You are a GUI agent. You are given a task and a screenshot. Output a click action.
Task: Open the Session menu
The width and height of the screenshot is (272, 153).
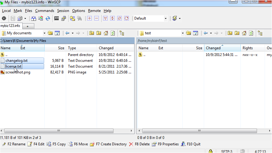tap(63, 11)
